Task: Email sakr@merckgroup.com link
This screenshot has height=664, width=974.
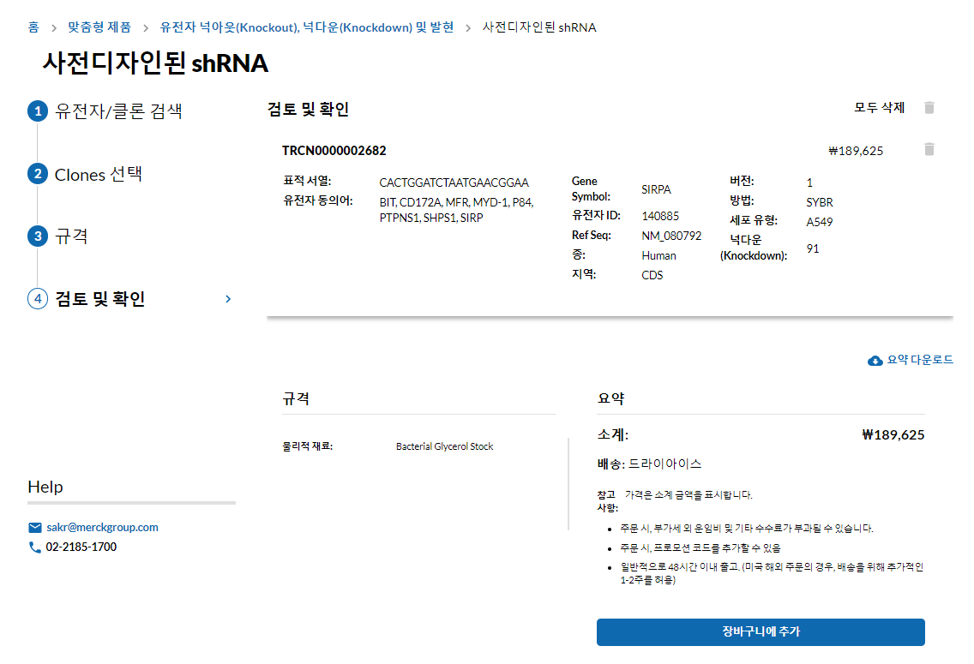Action: (x=102, y=528)
